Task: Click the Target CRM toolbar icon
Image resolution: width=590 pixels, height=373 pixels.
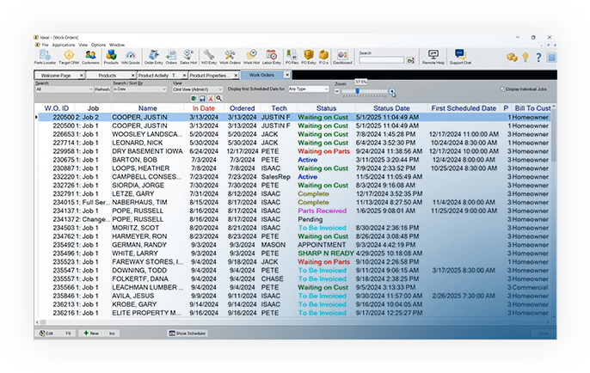Action: tap(68, 57)
